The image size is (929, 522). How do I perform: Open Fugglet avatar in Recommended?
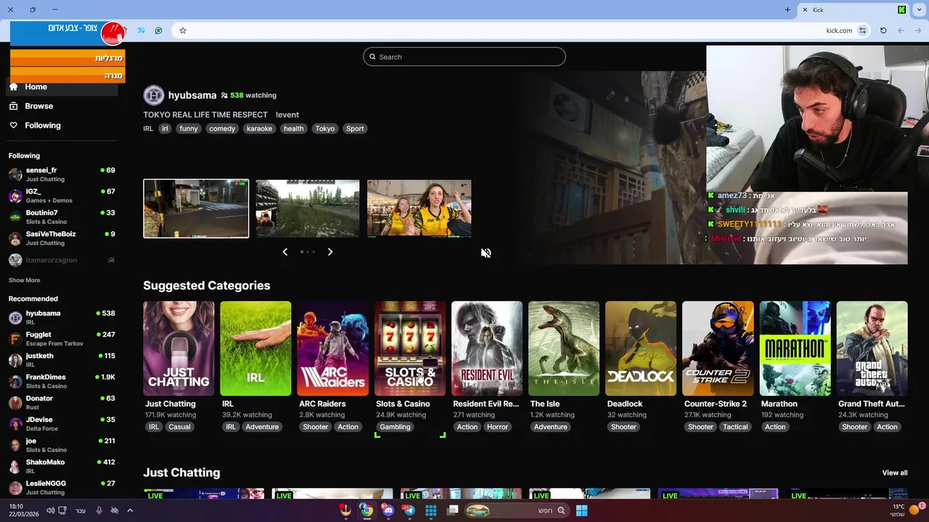click(x=15, y=339)
